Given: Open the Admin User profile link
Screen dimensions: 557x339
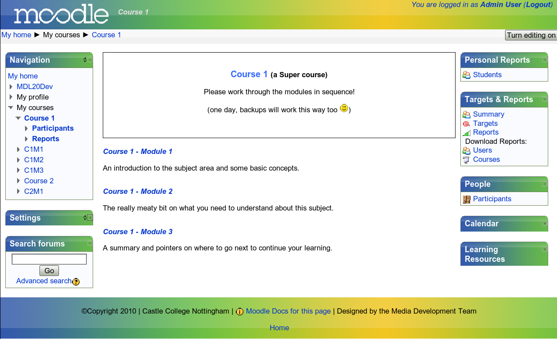Looking at the screenshot, I should tap(501, 5).
